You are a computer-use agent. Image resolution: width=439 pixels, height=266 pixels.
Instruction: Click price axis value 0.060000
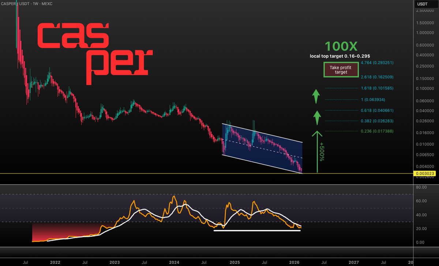[x=425, y=101]
